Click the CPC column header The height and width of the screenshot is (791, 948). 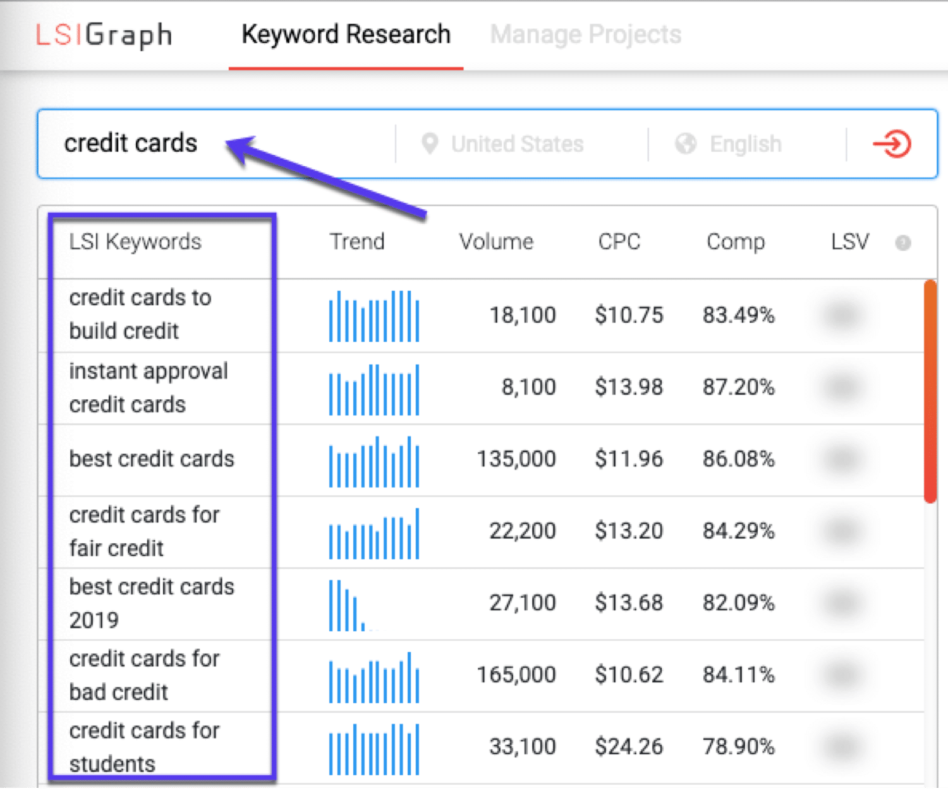pyautogui.click(x=619, y=241)
